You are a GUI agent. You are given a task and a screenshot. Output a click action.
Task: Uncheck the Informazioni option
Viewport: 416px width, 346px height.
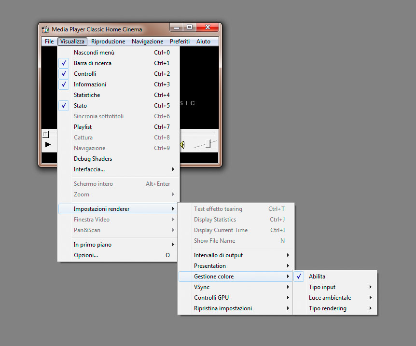[x=119, y=84]
